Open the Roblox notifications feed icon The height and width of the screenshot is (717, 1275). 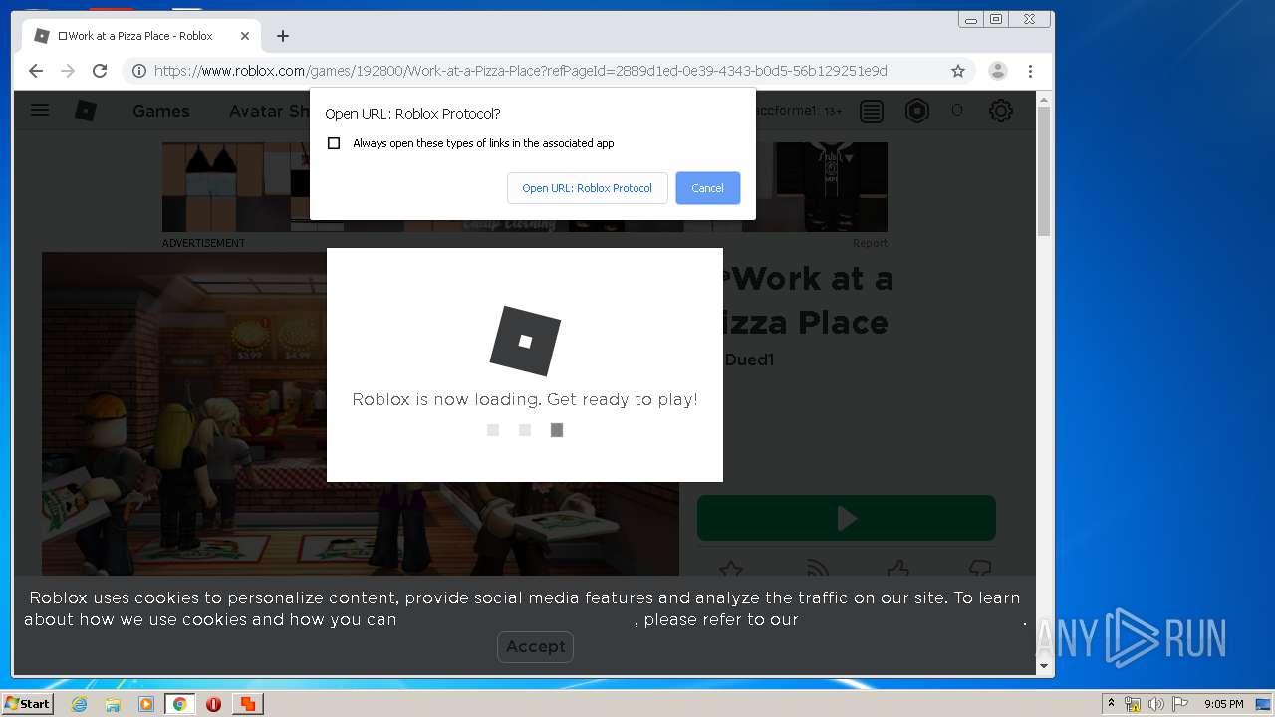pyautogui.click(x=872, y=111)
